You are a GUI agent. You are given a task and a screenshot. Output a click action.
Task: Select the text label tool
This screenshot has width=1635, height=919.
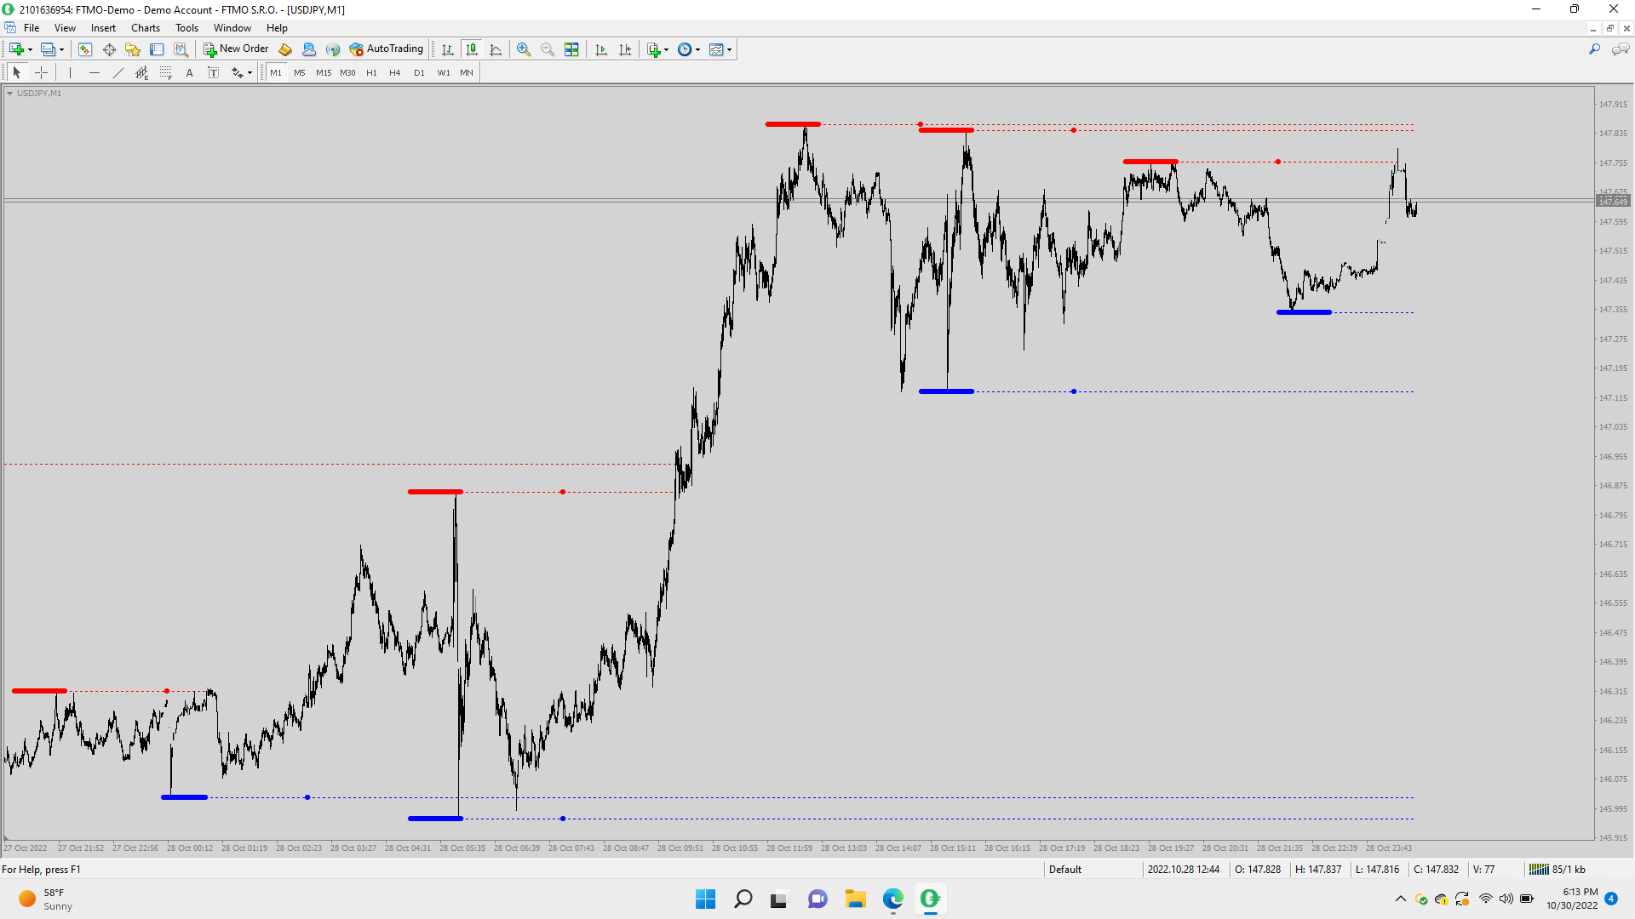tap(213, 73)
